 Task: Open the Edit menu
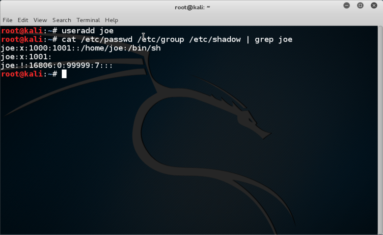click(x=23, y=20)
